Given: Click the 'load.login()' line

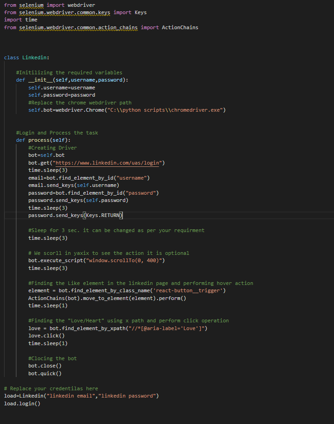Looking at the screenshot, I should [x=22, y=403].
